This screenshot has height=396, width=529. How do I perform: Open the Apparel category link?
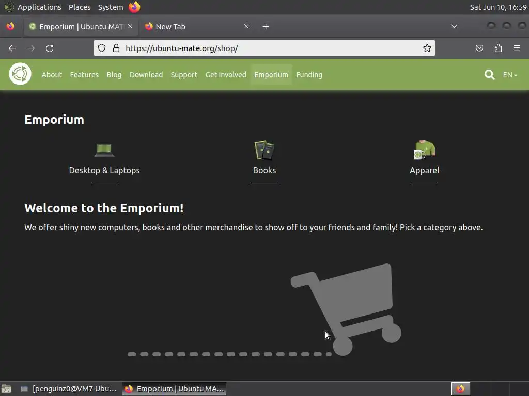425,170
